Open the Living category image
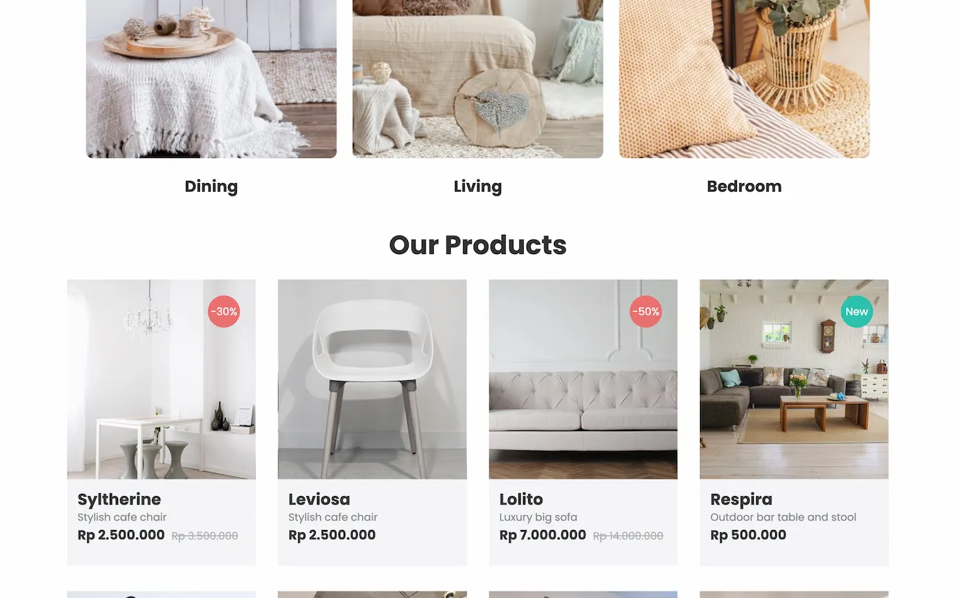The height and width of the screenshot is (598, 956). (x=477, y=79)
